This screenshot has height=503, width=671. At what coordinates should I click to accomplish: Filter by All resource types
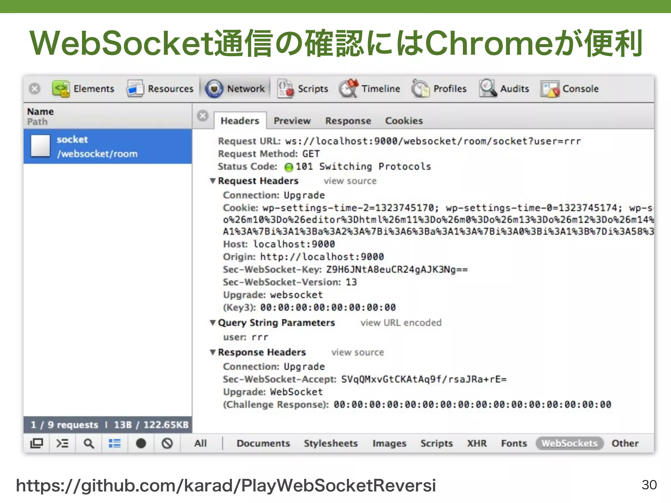(201, 443)
